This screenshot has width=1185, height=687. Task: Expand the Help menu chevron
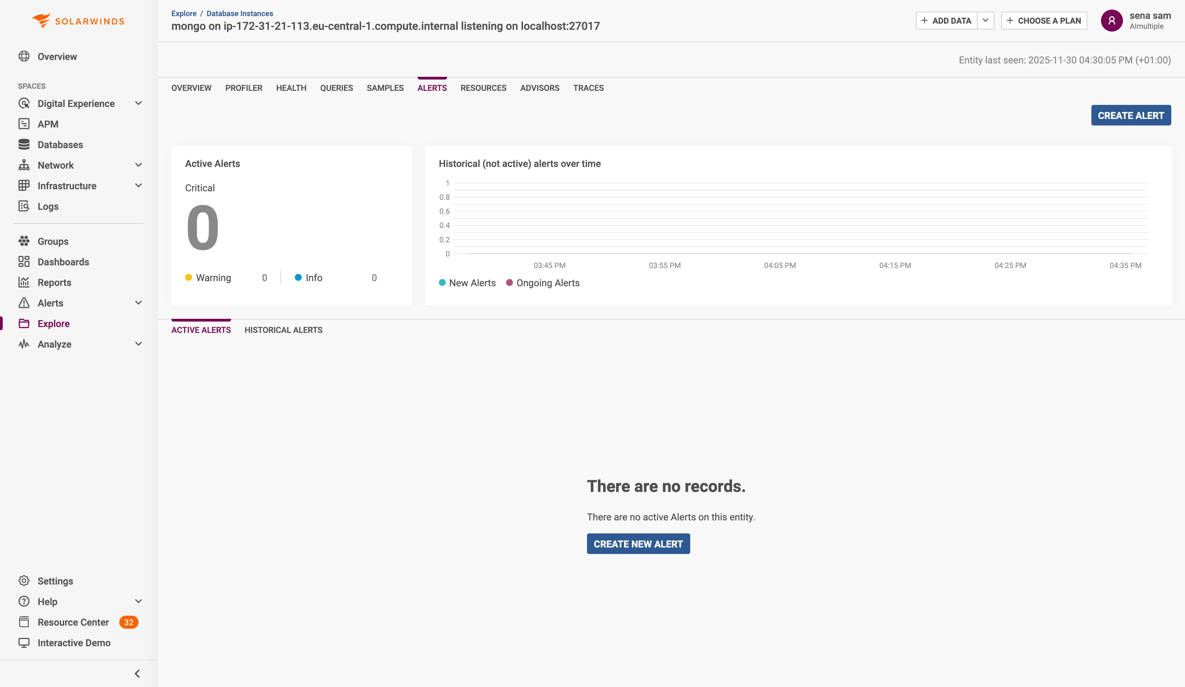[138, 601]
